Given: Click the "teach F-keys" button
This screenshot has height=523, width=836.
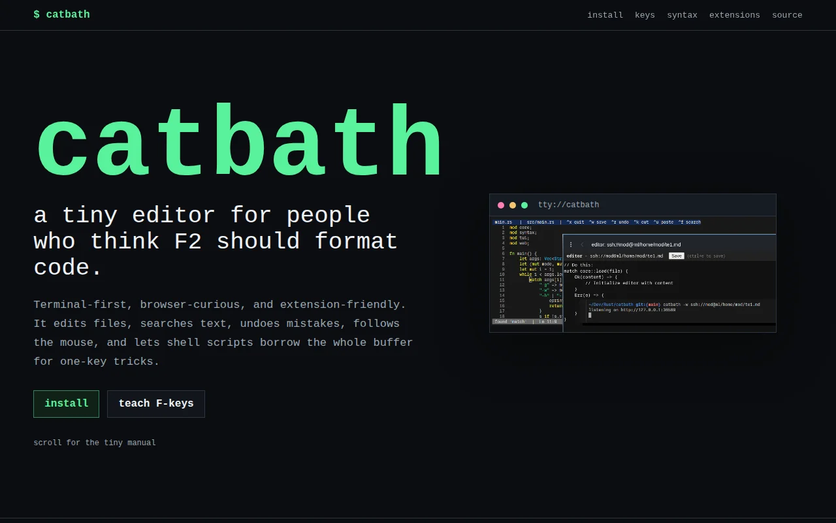Looking at the screenshot, I should (156, 404).
